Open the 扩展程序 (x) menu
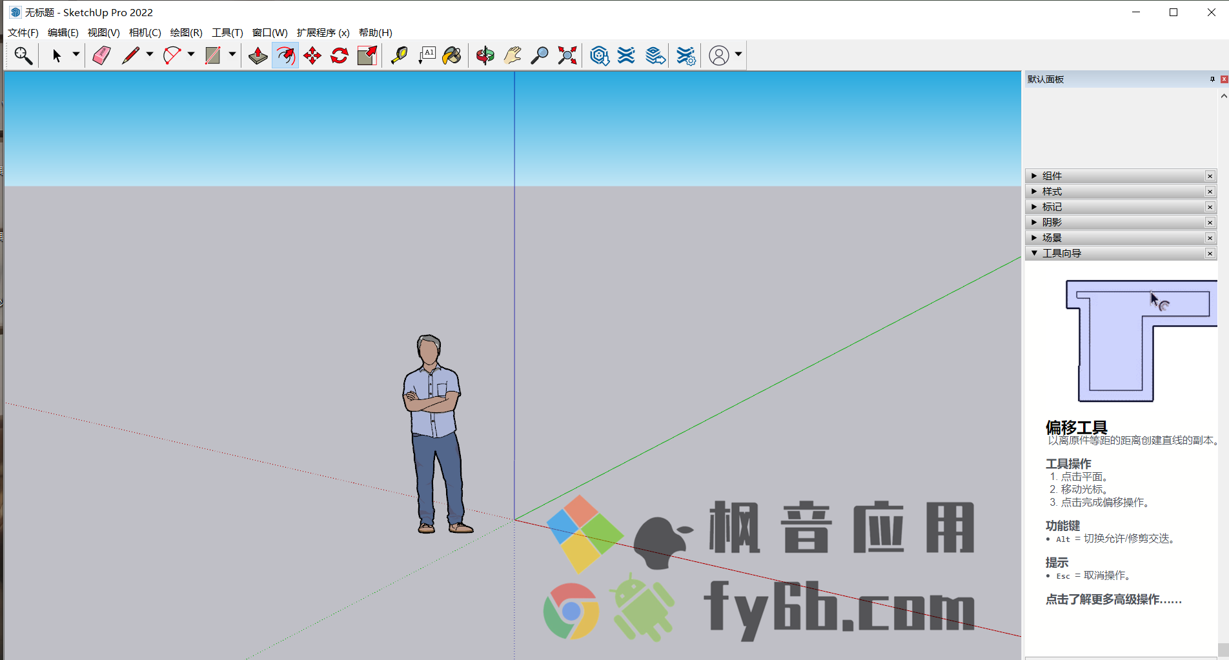Screen dimensions: 1229x660 coord(323,33)
